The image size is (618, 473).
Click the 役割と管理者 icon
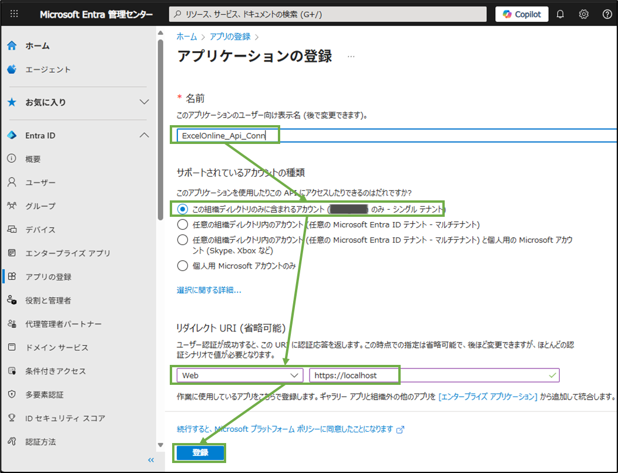12,300
